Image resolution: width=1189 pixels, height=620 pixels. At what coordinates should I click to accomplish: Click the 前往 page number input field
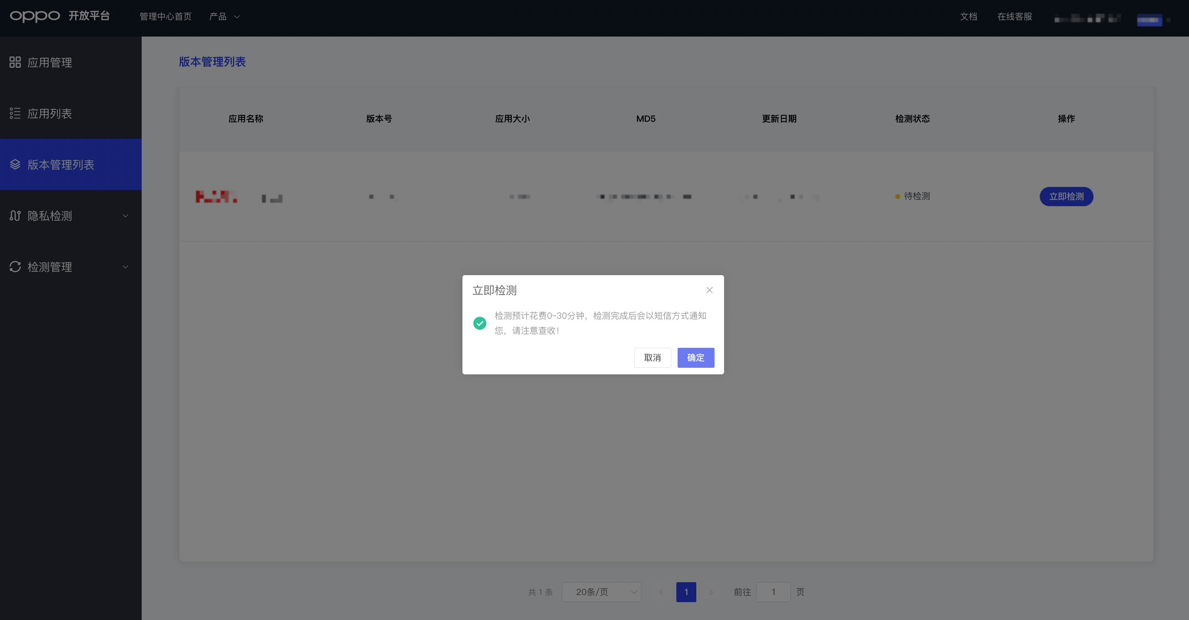pos(773,592)
